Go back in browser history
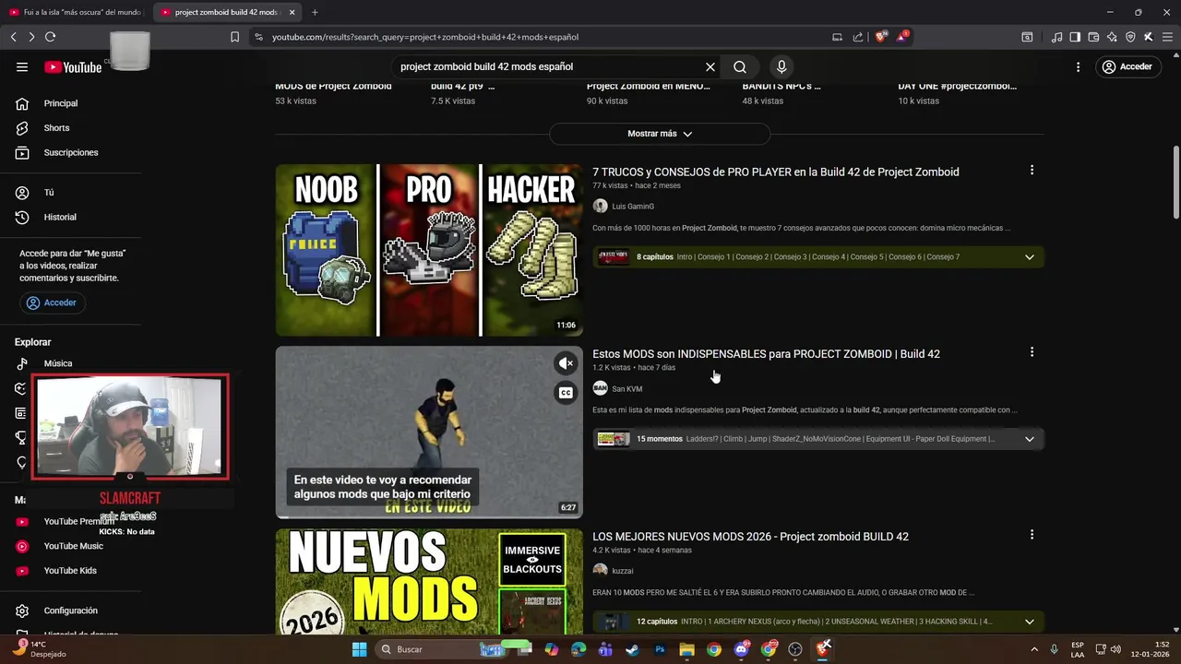1181x664 pixels. [13, 37]
